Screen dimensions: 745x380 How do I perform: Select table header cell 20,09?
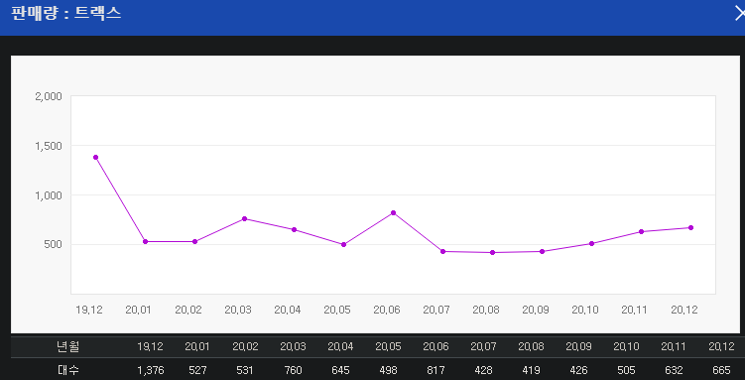(578, 346)
